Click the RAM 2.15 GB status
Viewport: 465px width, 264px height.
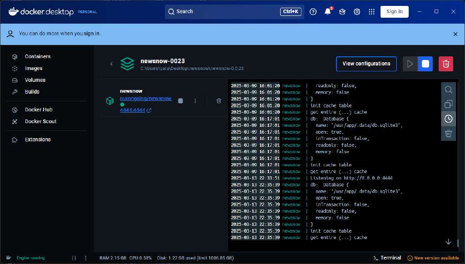tap(113, 258)
